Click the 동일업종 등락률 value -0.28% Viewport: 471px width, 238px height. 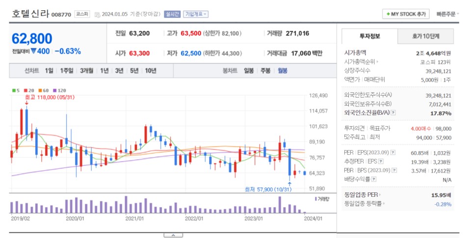[443, 204]
